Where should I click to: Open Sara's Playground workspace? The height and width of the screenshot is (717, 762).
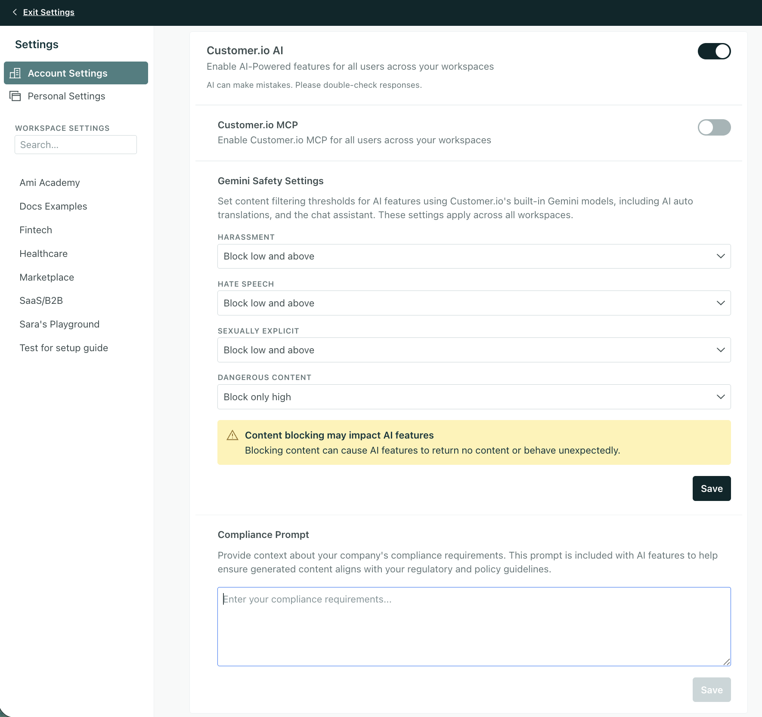click(59, 324)
